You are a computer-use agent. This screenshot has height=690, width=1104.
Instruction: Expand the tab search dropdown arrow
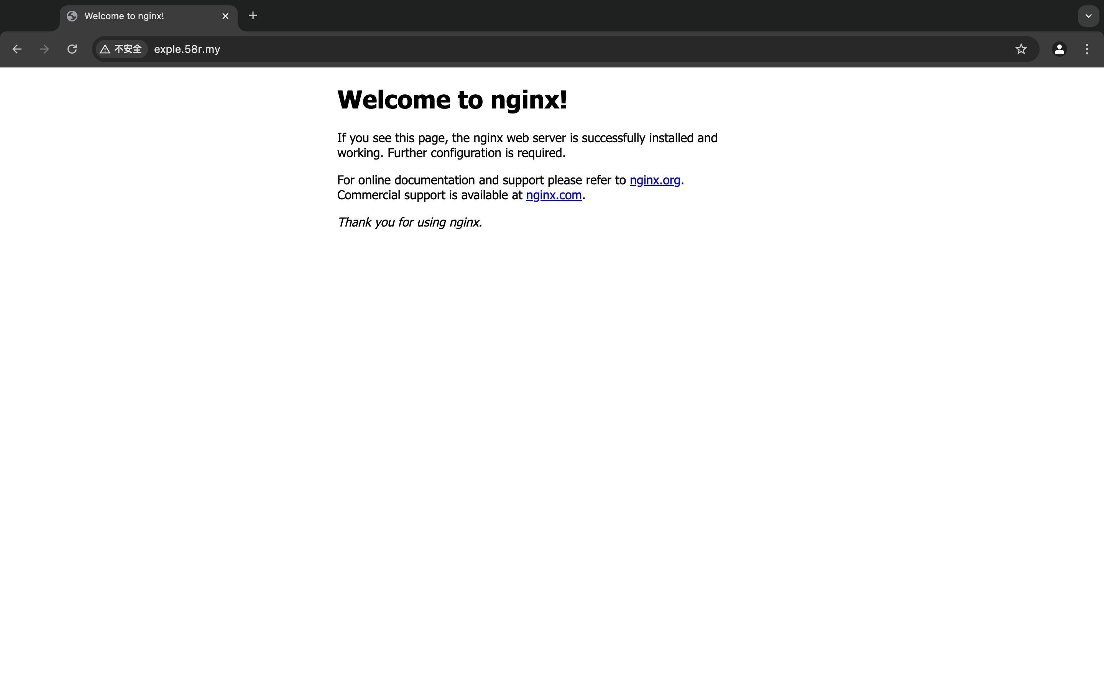pyautogui.click(x=1089, y=16)
